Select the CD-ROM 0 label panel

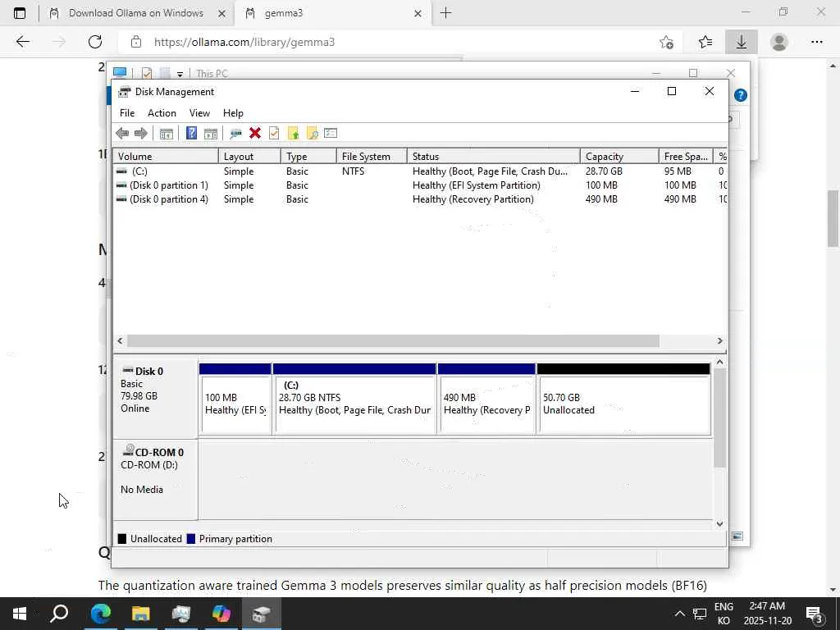pos(155,479)
